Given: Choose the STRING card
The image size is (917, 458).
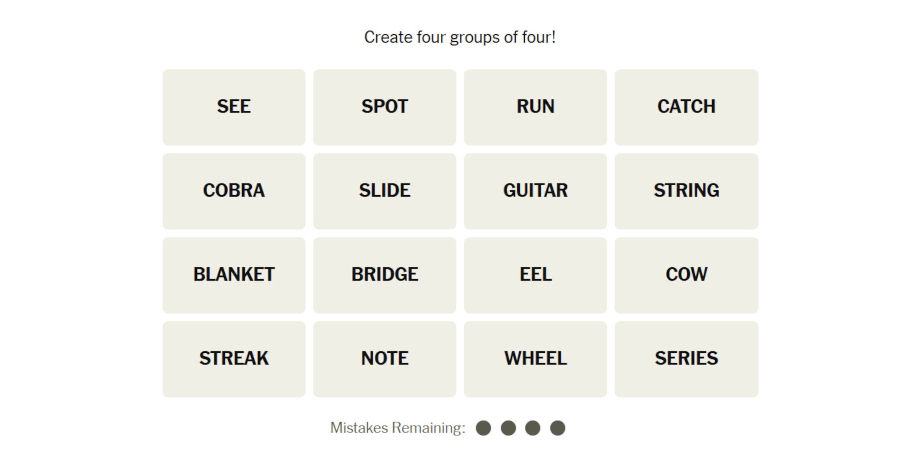Looking at the screenshot, I should pos(686,191).
